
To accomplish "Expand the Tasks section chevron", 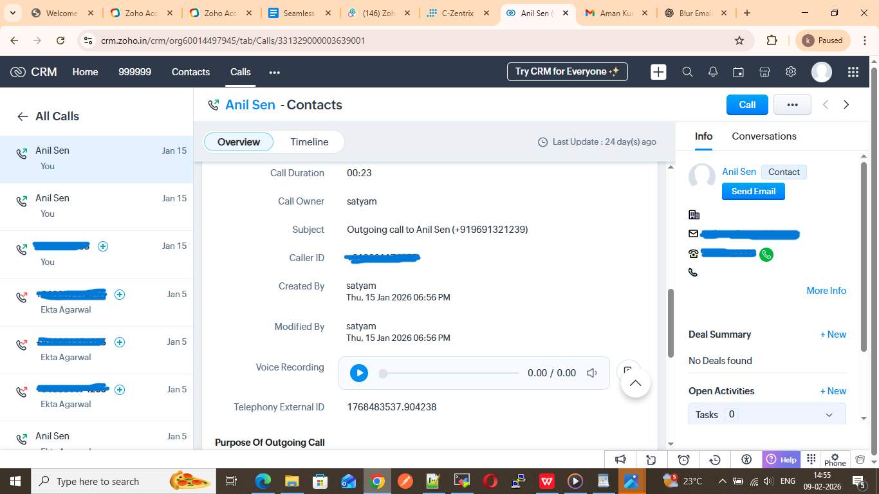I will pyautogui.click(x=829, y=415).
